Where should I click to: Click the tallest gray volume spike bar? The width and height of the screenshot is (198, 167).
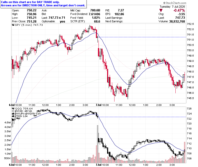pyautogui.click(x=97, y=144)
